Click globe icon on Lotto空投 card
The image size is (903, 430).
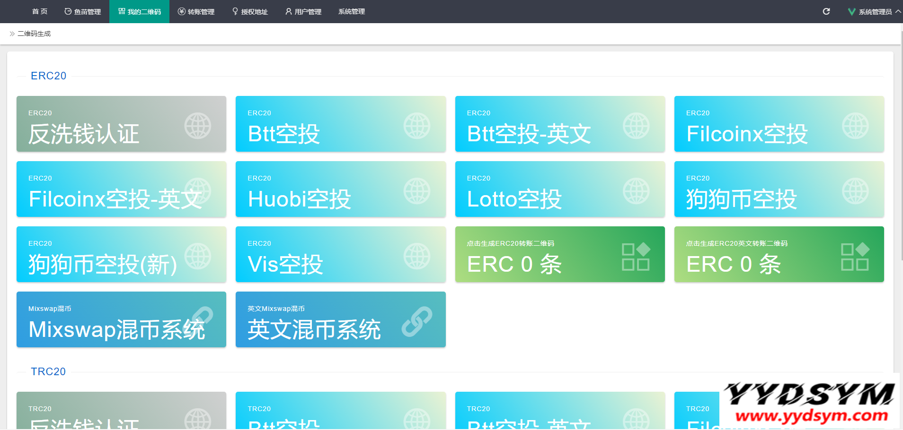coord(636,191)
